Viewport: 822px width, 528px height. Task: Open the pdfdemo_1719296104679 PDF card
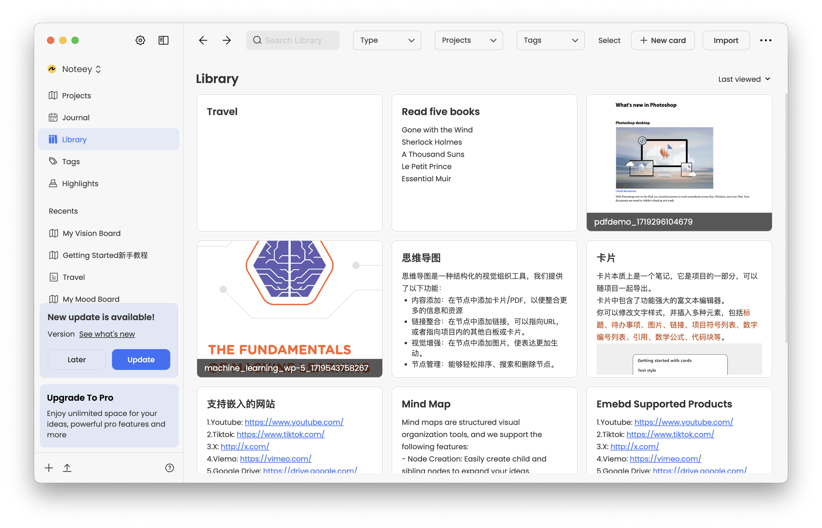[679, 162]
